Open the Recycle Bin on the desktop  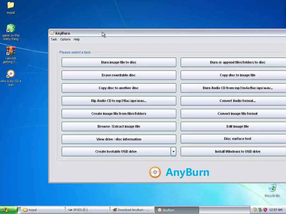point(272,191)
